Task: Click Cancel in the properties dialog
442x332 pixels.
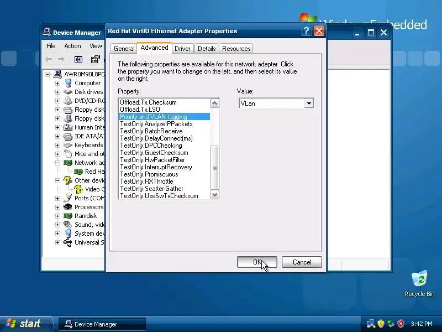Action: coord(302,262)
